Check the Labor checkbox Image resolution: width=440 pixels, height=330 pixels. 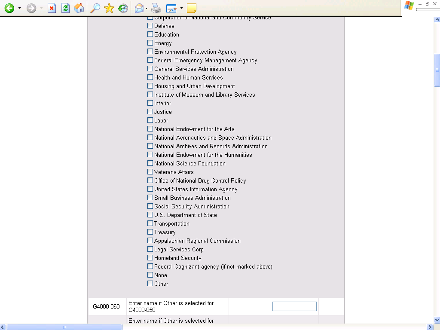150,120
